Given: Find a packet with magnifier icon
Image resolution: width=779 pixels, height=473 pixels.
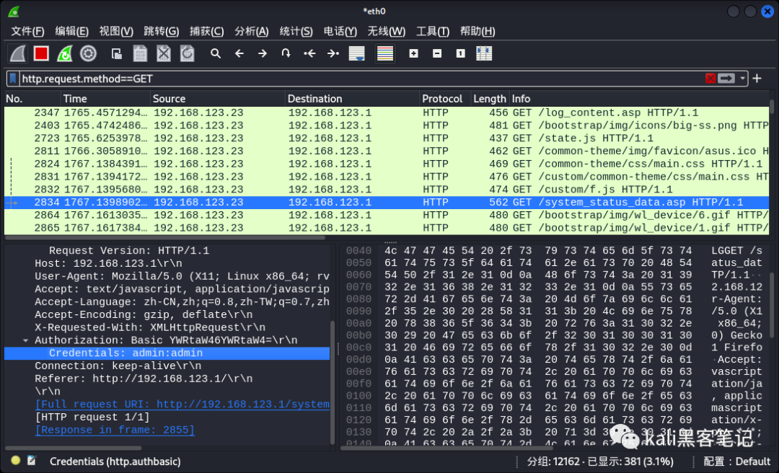Looking at the screenshot, I should pyautogui.click(x=215, y=53).
